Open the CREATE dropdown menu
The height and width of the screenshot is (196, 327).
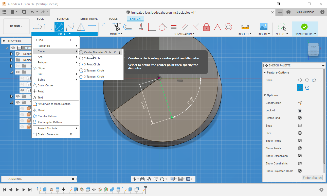coord(64,34)
